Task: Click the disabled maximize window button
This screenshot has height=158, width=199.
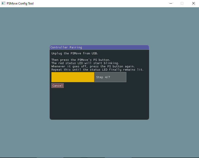Action: (x=182, y=4)
